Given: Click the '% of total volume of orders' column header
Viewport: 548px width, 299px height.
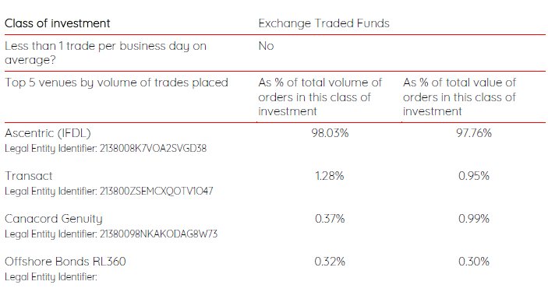Looking at the screenshot, I should [320, 97].
